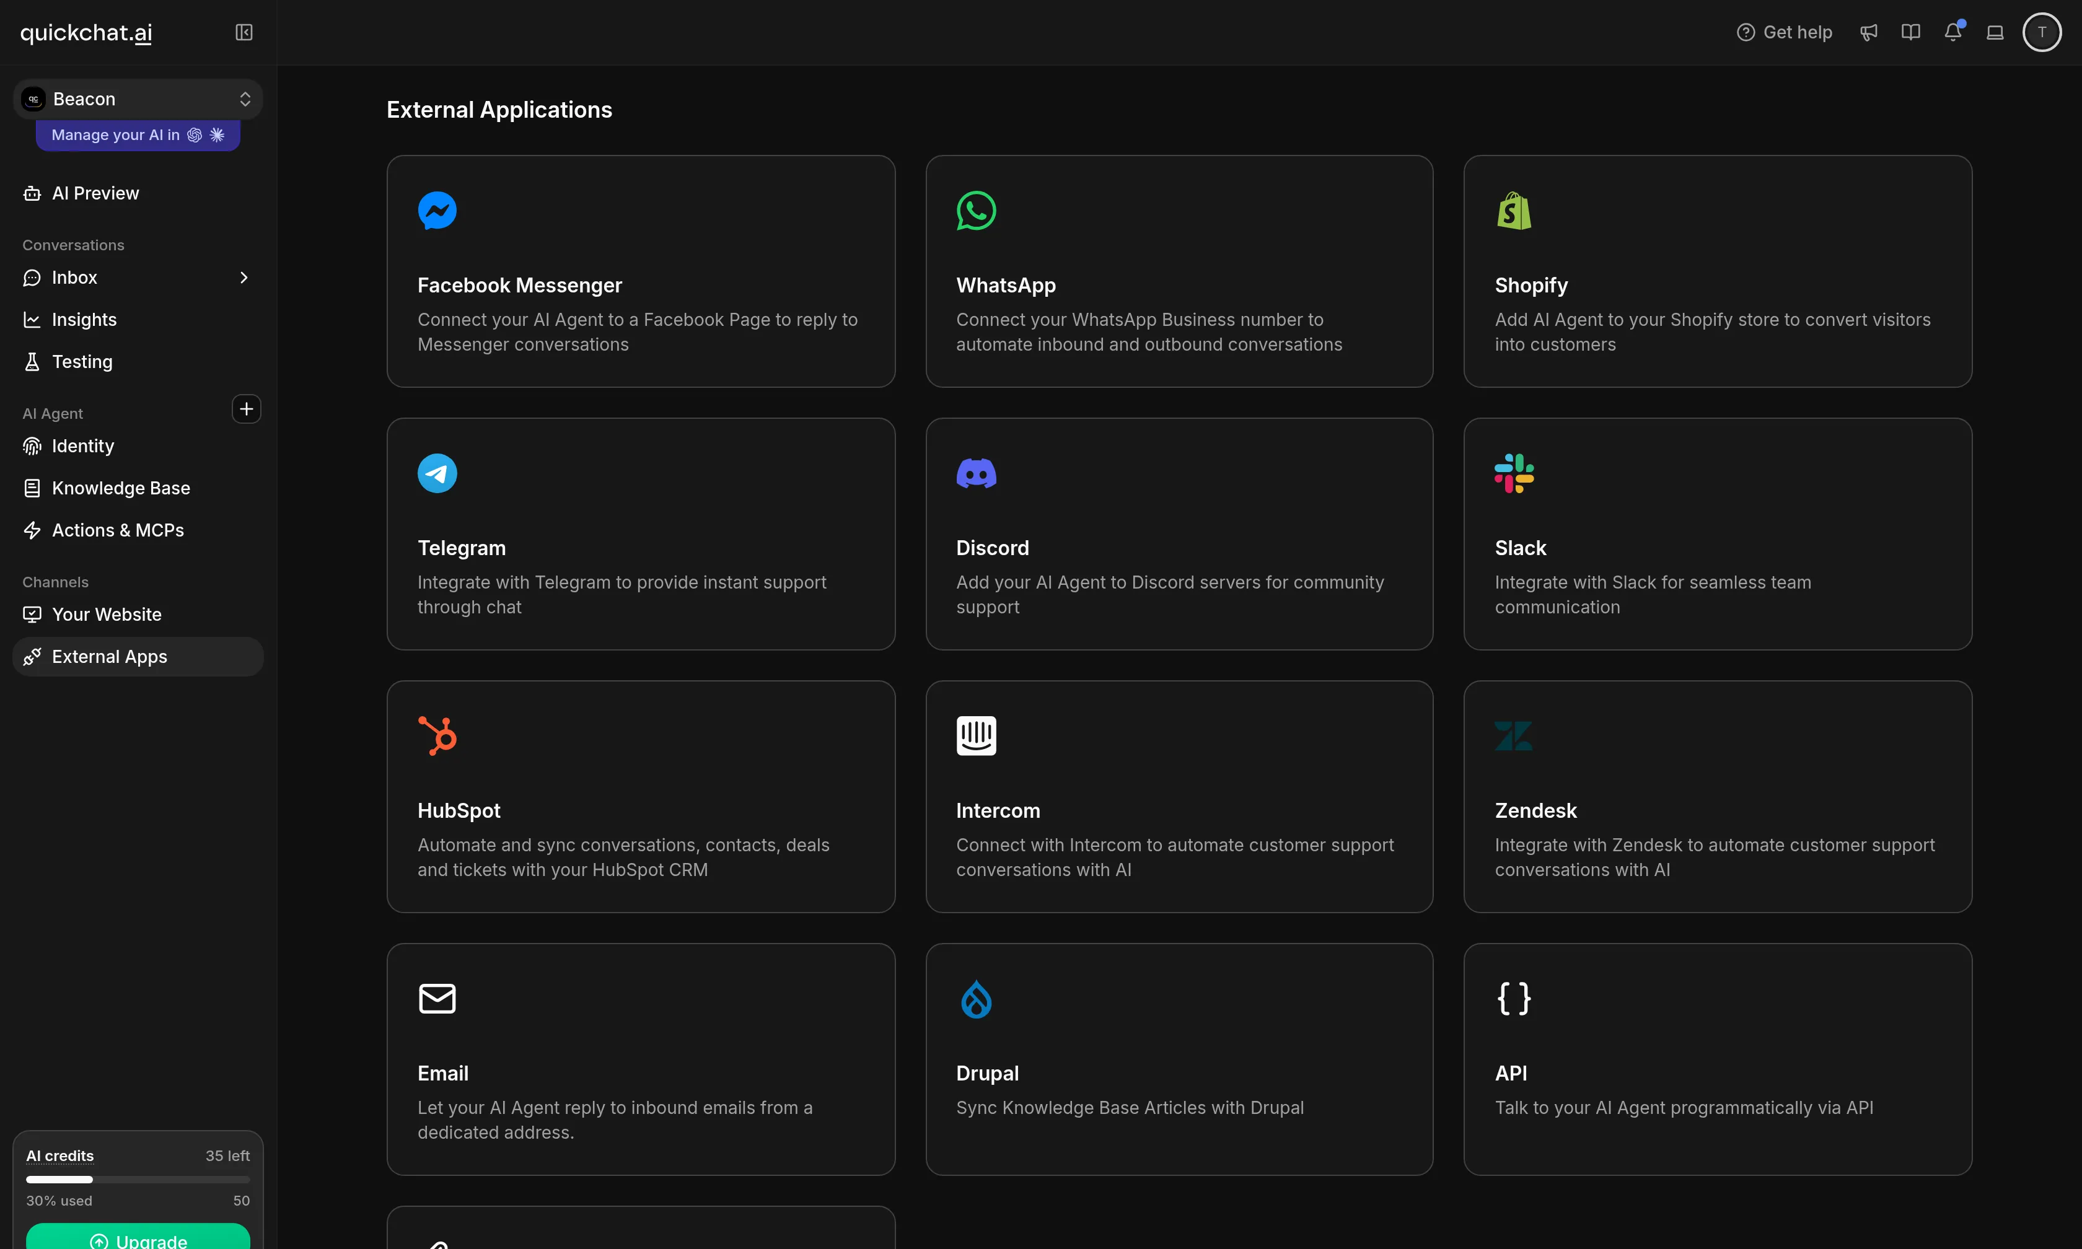The image size is (2082, 1249).
Task: Open the Drupal card title
Action: 987,1073
